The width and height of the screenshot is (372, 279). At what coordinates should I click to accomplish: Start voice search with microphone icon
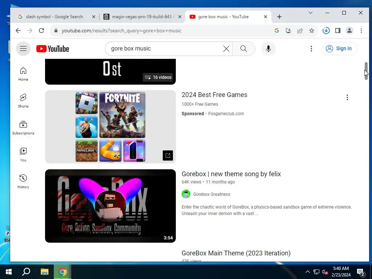(268, 49)
